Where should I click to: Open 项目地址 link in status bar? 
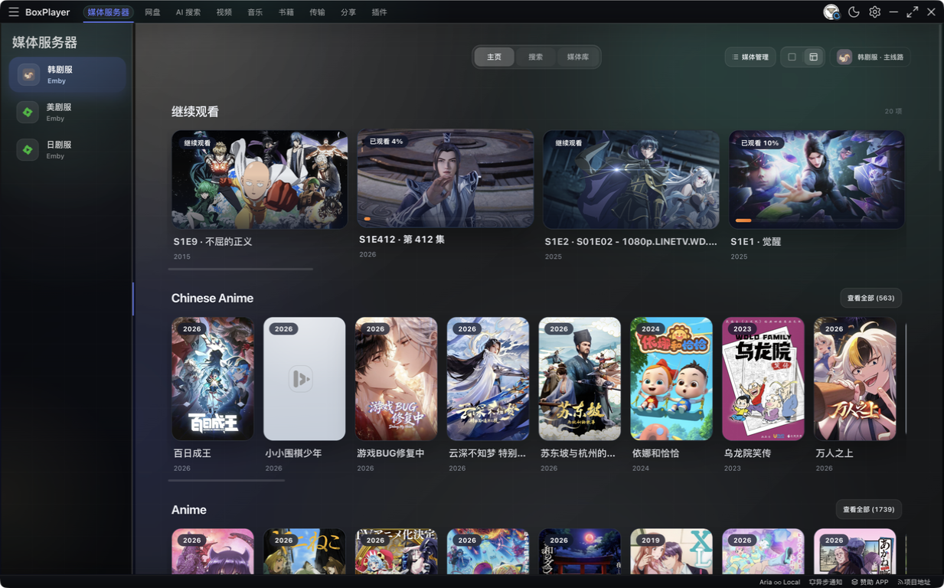click(913, 582)
